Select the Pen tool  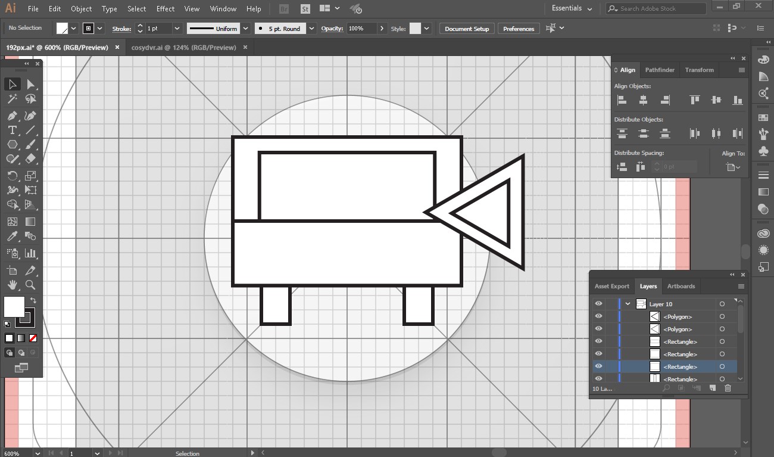12,116
